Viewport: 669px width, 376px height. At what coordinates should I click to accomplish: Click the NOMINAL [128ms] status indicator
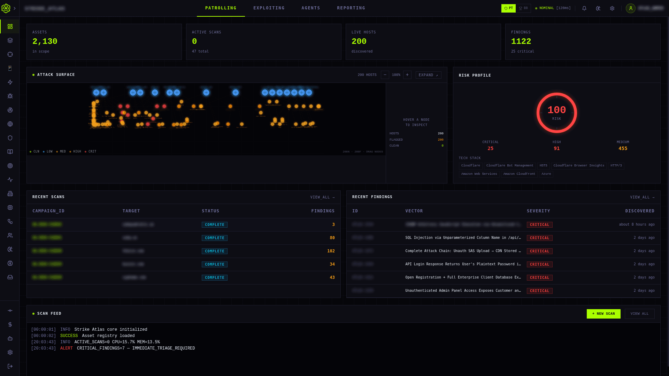pos(553,8)
